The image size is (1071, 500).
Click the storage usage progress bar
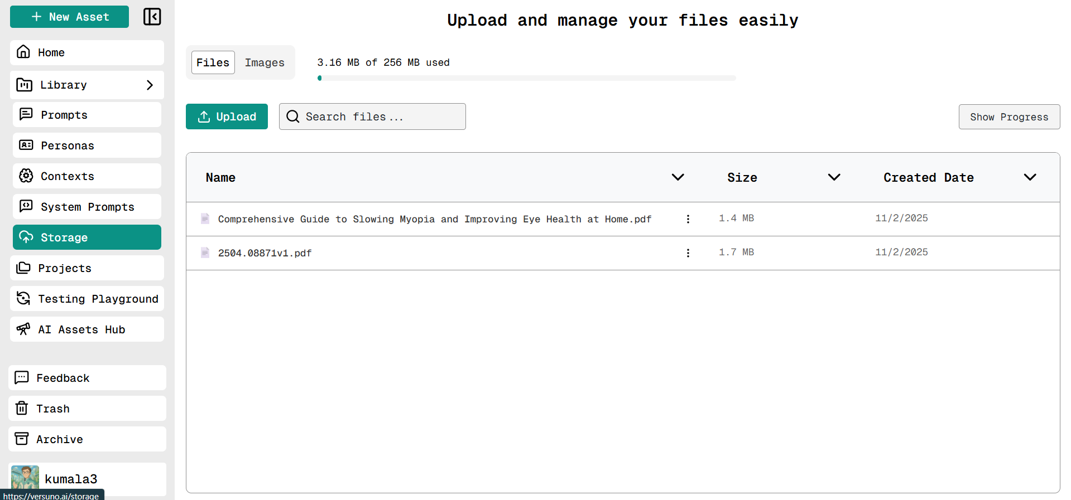(x=526, y=78)
